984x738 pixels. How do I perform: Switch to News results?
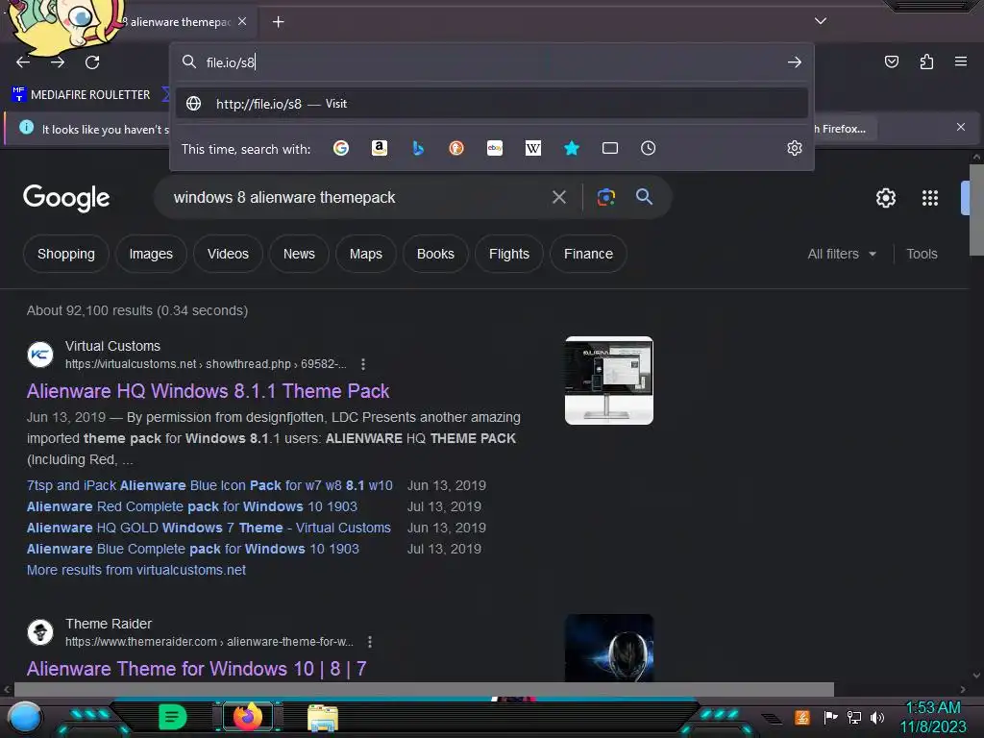(x=299, y=254)
